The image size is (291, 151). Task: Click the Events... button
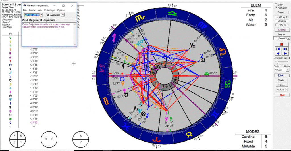[282, 12]
